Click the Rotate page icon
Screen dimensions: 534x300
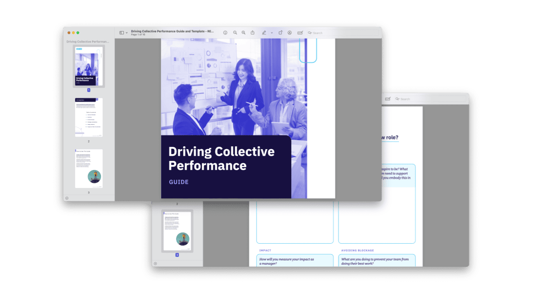[280, 32]
